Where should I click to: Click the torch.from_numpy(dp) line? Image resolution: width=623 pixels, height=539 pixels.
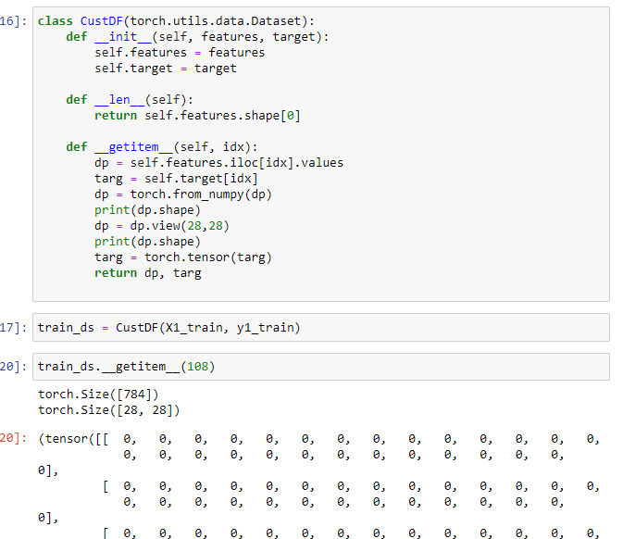click(183, 194)
